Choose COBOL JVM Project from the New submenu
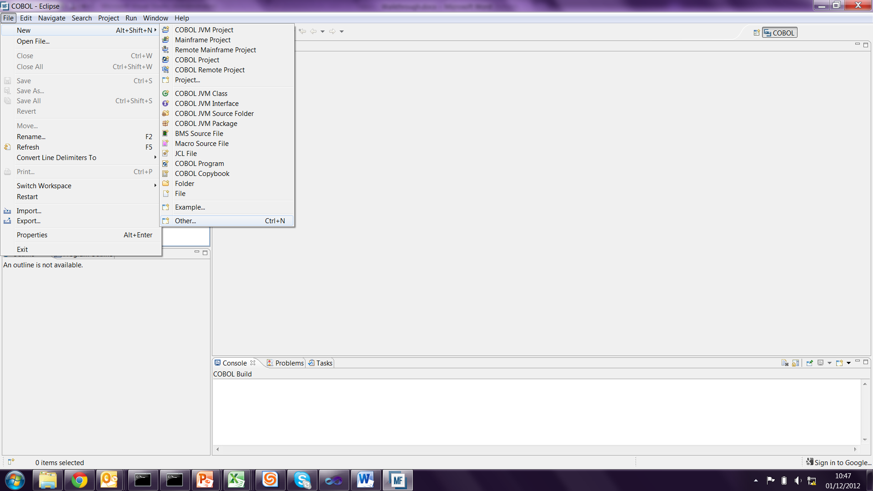The height and width of the screenshot is (491, 873). click(204, 30)
